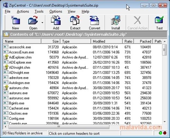The height and width of the screenshot is (138, 170).
Task: Click packed value 391434
Action: tap(146, 103)
